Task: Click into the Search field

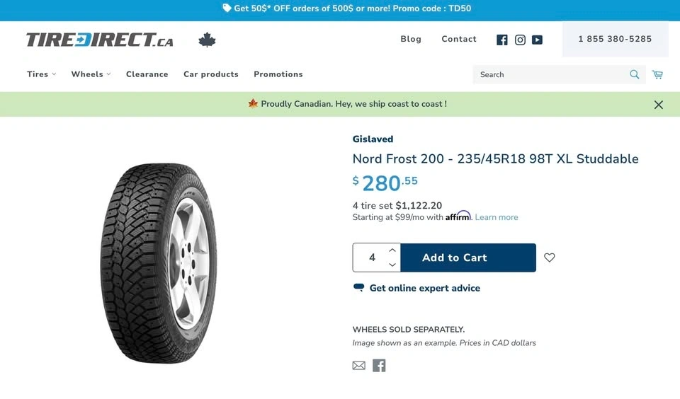Action: coord(549,74)
